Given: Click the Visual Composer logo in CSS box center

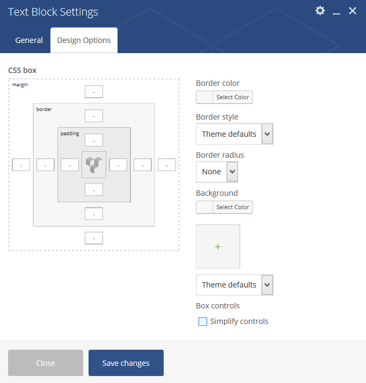Looking at the screenshot, I should click(94, 165).
